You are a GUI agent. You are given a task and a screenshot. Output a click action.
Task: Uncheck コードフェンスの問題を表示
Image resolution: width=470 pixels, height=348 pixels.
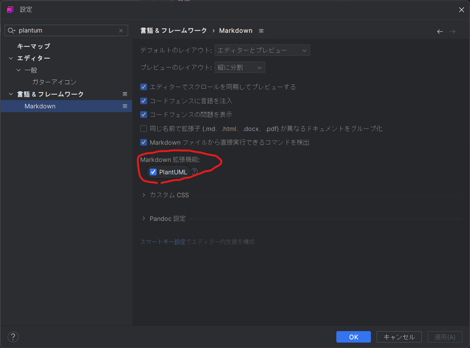point(144,114)
